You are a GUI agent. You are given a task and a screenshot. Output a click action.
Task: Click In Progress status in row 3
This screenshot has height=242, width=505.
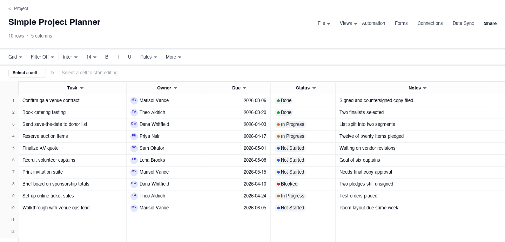coord(290,124)
